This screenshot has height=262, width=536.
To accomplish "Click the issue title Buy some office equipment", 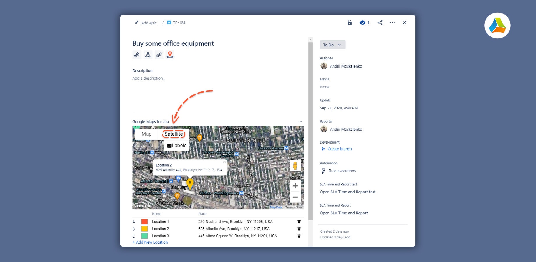I will [173, 43].
